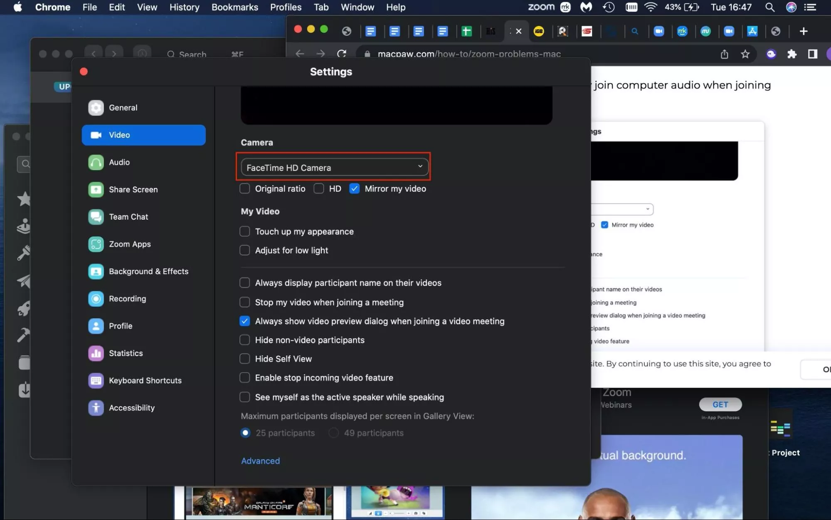Screen dimensions: 831x520
Task: Click the GET button for Zoom Webinars
Action: 720,404
